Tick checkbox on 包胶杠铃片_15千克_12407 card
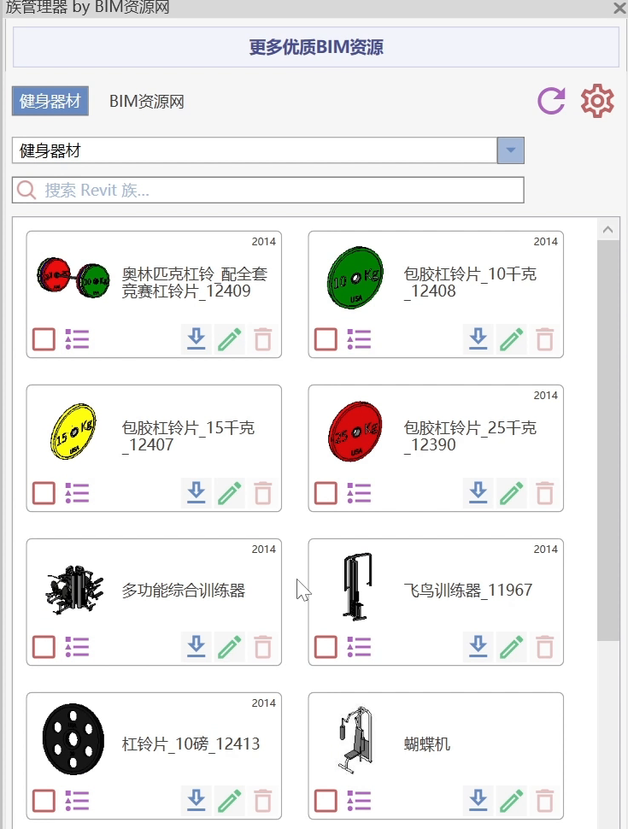Screen dimensions: 628x829 44,493
